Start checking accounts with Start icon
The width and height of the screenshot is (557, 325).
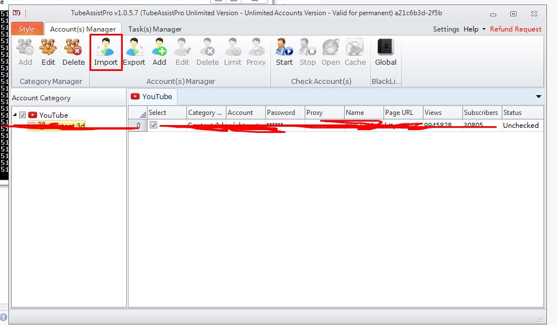click(x=284, y=52)
